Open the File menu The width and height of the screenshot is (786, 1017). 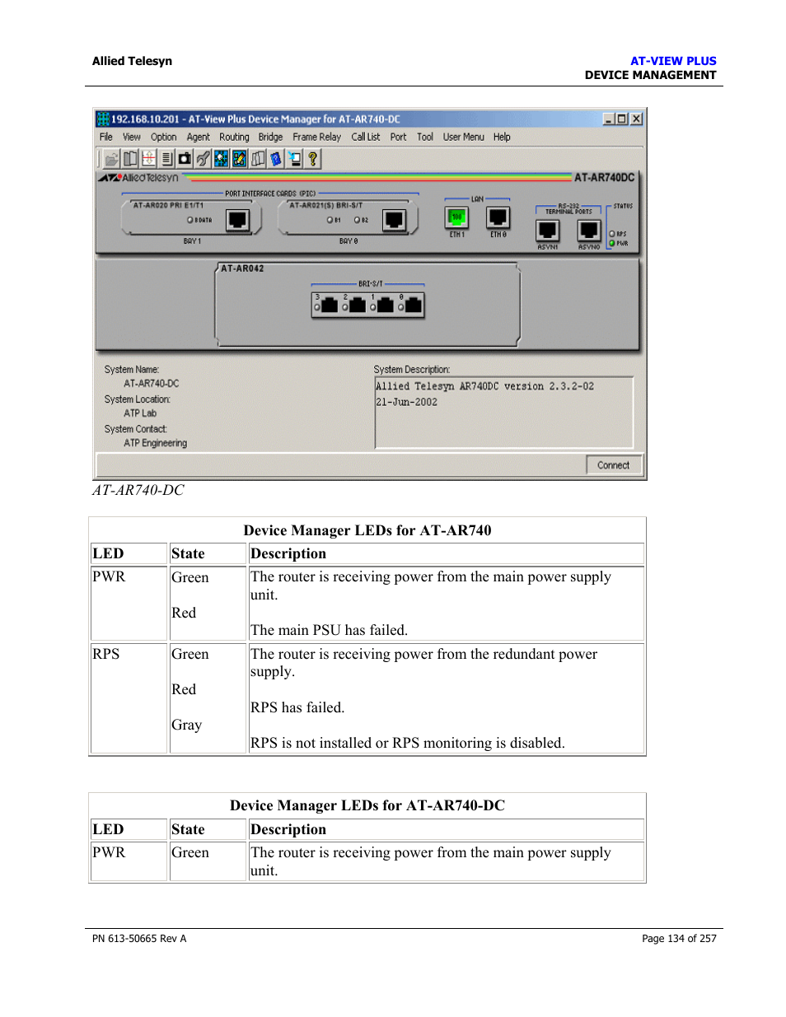pyautogui.click(x=106, y=137)
